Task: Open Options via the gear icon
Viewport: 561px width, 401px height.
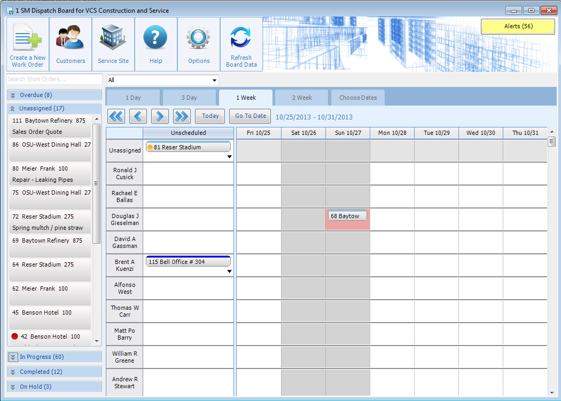Action: tap(198, 37)
